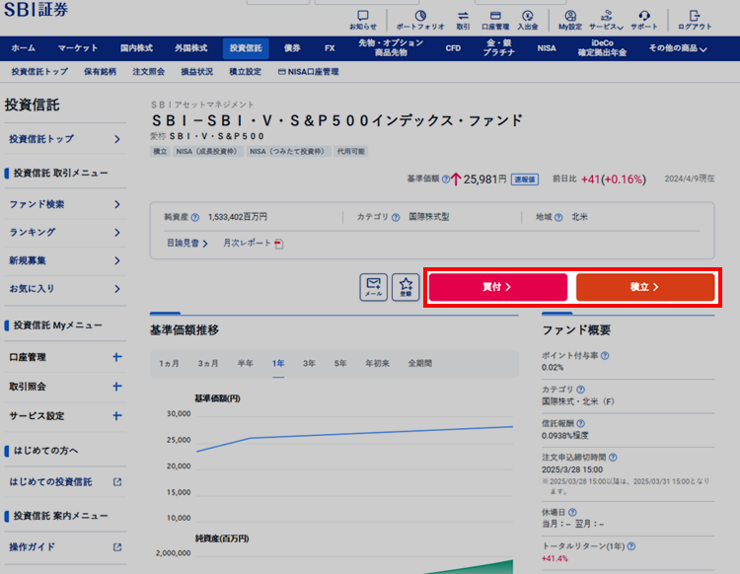The image size is (740, 574).
Task: Open the 口座管理 account icon in header
Action: [x=495, y=21]
